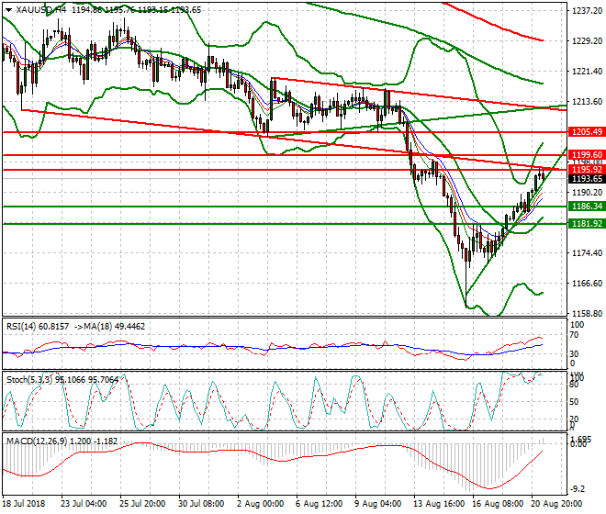Click the 1213.60 price axis value
Viewport: 606px width, 514px height.
pyautogui.click(x=587, y=102)
